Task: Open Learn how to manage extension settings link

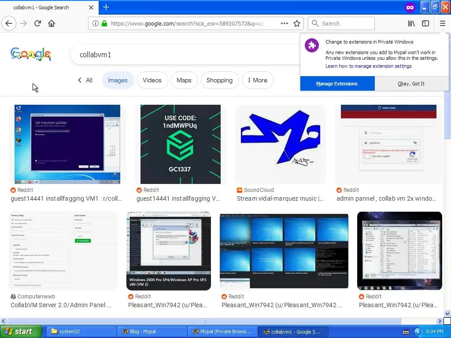Action: point(369,66)
